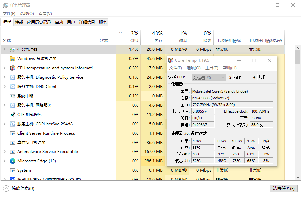
Task: Click the Antimalware Service Executable icon
Action: click(x=13, y=152)
